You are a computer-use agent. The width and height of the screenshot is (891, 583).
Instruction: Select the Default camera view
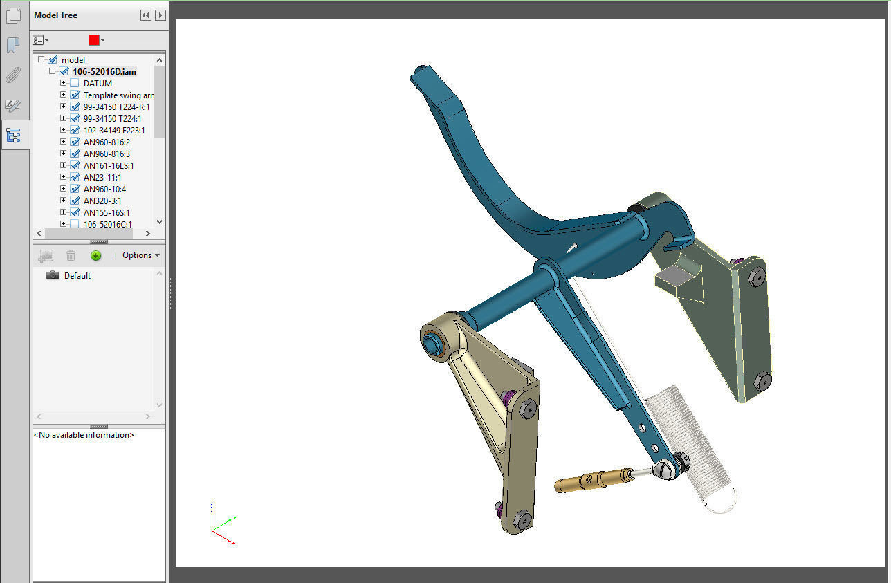[68, 275]
